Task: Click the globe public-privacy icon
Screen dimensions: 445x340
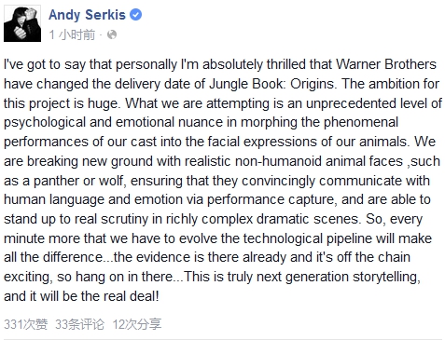Action: coord(112,34)
